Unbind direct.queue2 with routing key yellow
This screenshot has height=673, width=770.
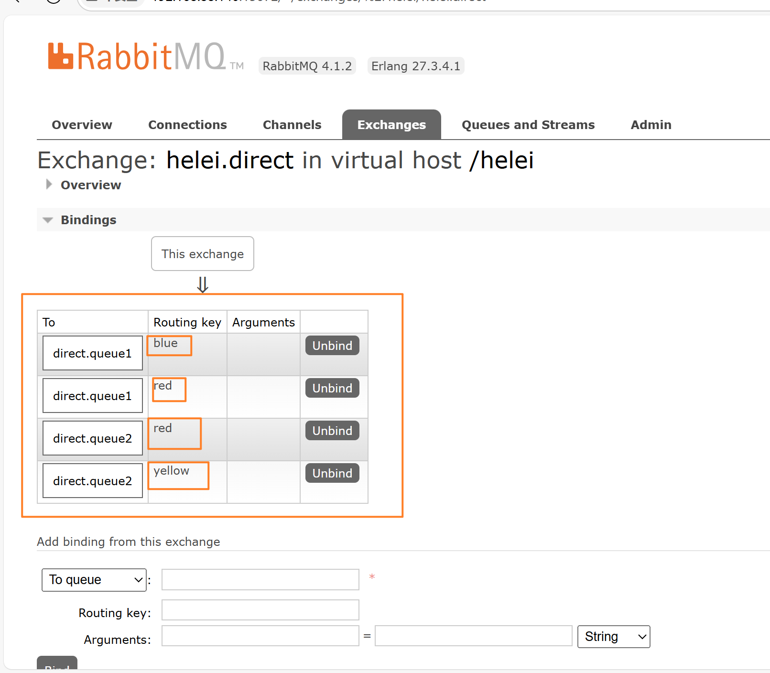(x=332, y=473)
